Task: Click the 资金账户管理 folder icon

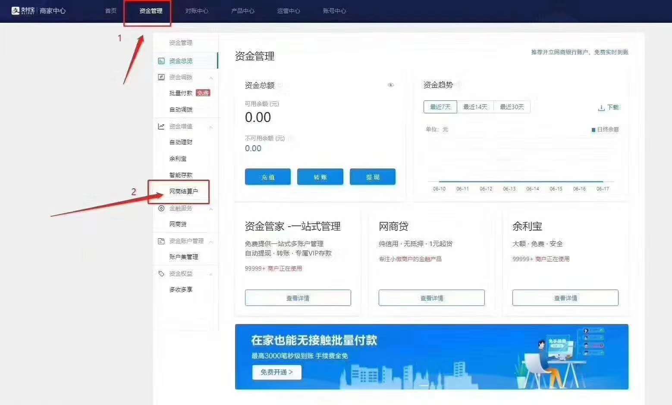Action: (161, 241)
